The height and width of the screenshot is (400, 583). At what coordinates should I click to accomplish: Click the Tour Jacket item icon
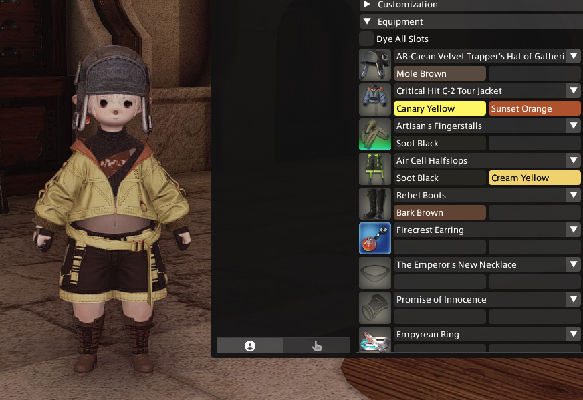tap(375, 99)
